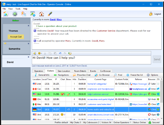
Task: Accept the call from Thomas
Action: 16,37
